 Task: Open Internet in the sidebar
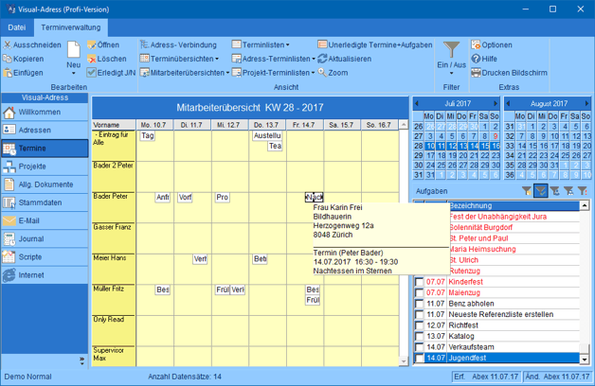(45, 275)
